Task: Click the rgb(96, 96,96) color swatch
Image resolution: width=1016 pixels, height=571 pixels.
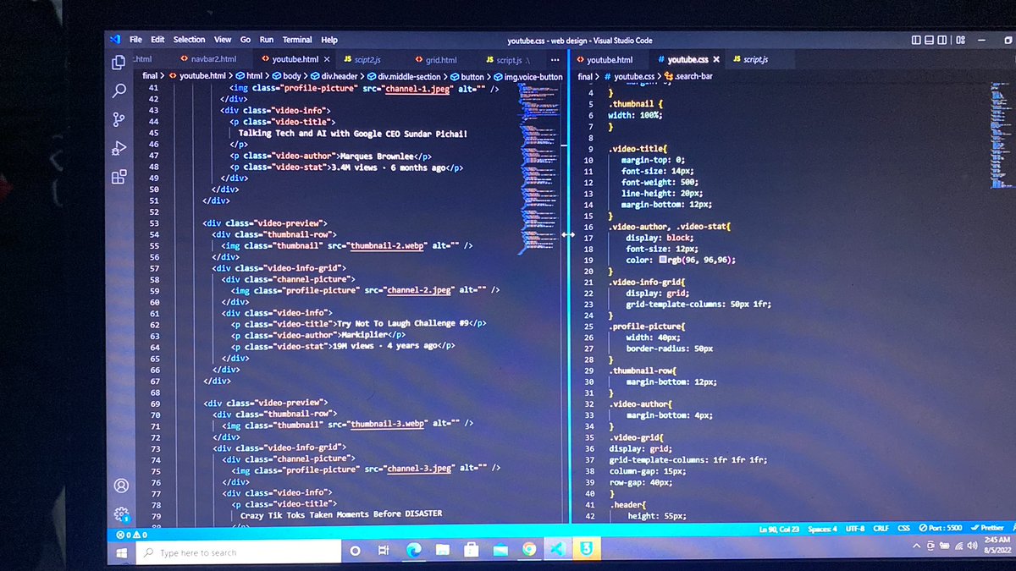Action: pyautogui.click(x=664, y=261)
